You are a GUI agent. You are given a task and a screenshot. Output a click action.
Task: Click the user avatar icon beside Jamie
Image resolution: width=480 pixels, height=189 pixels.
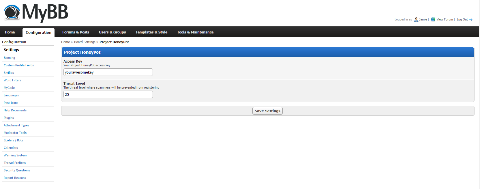(416, 19)
